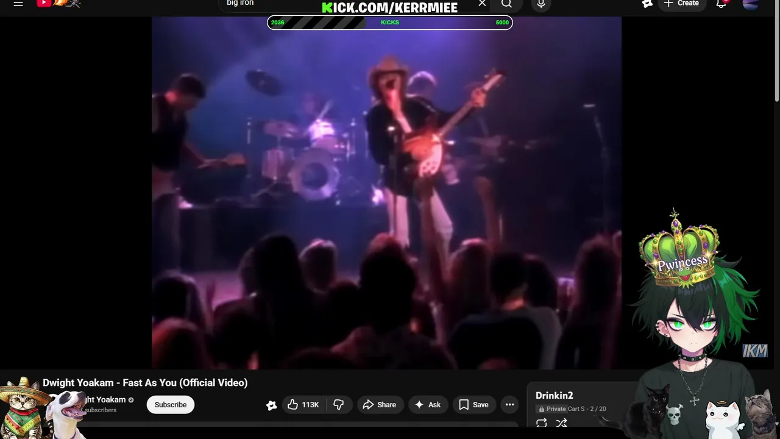The height and width of the screenshot is (439, 780).
Task: Start voice search with the microphone icon
Action: point(541,4)
